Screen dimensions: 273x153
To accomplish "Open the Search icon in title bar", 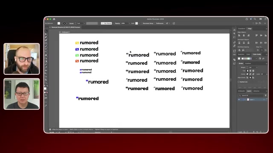I will (x=255, y=19).
